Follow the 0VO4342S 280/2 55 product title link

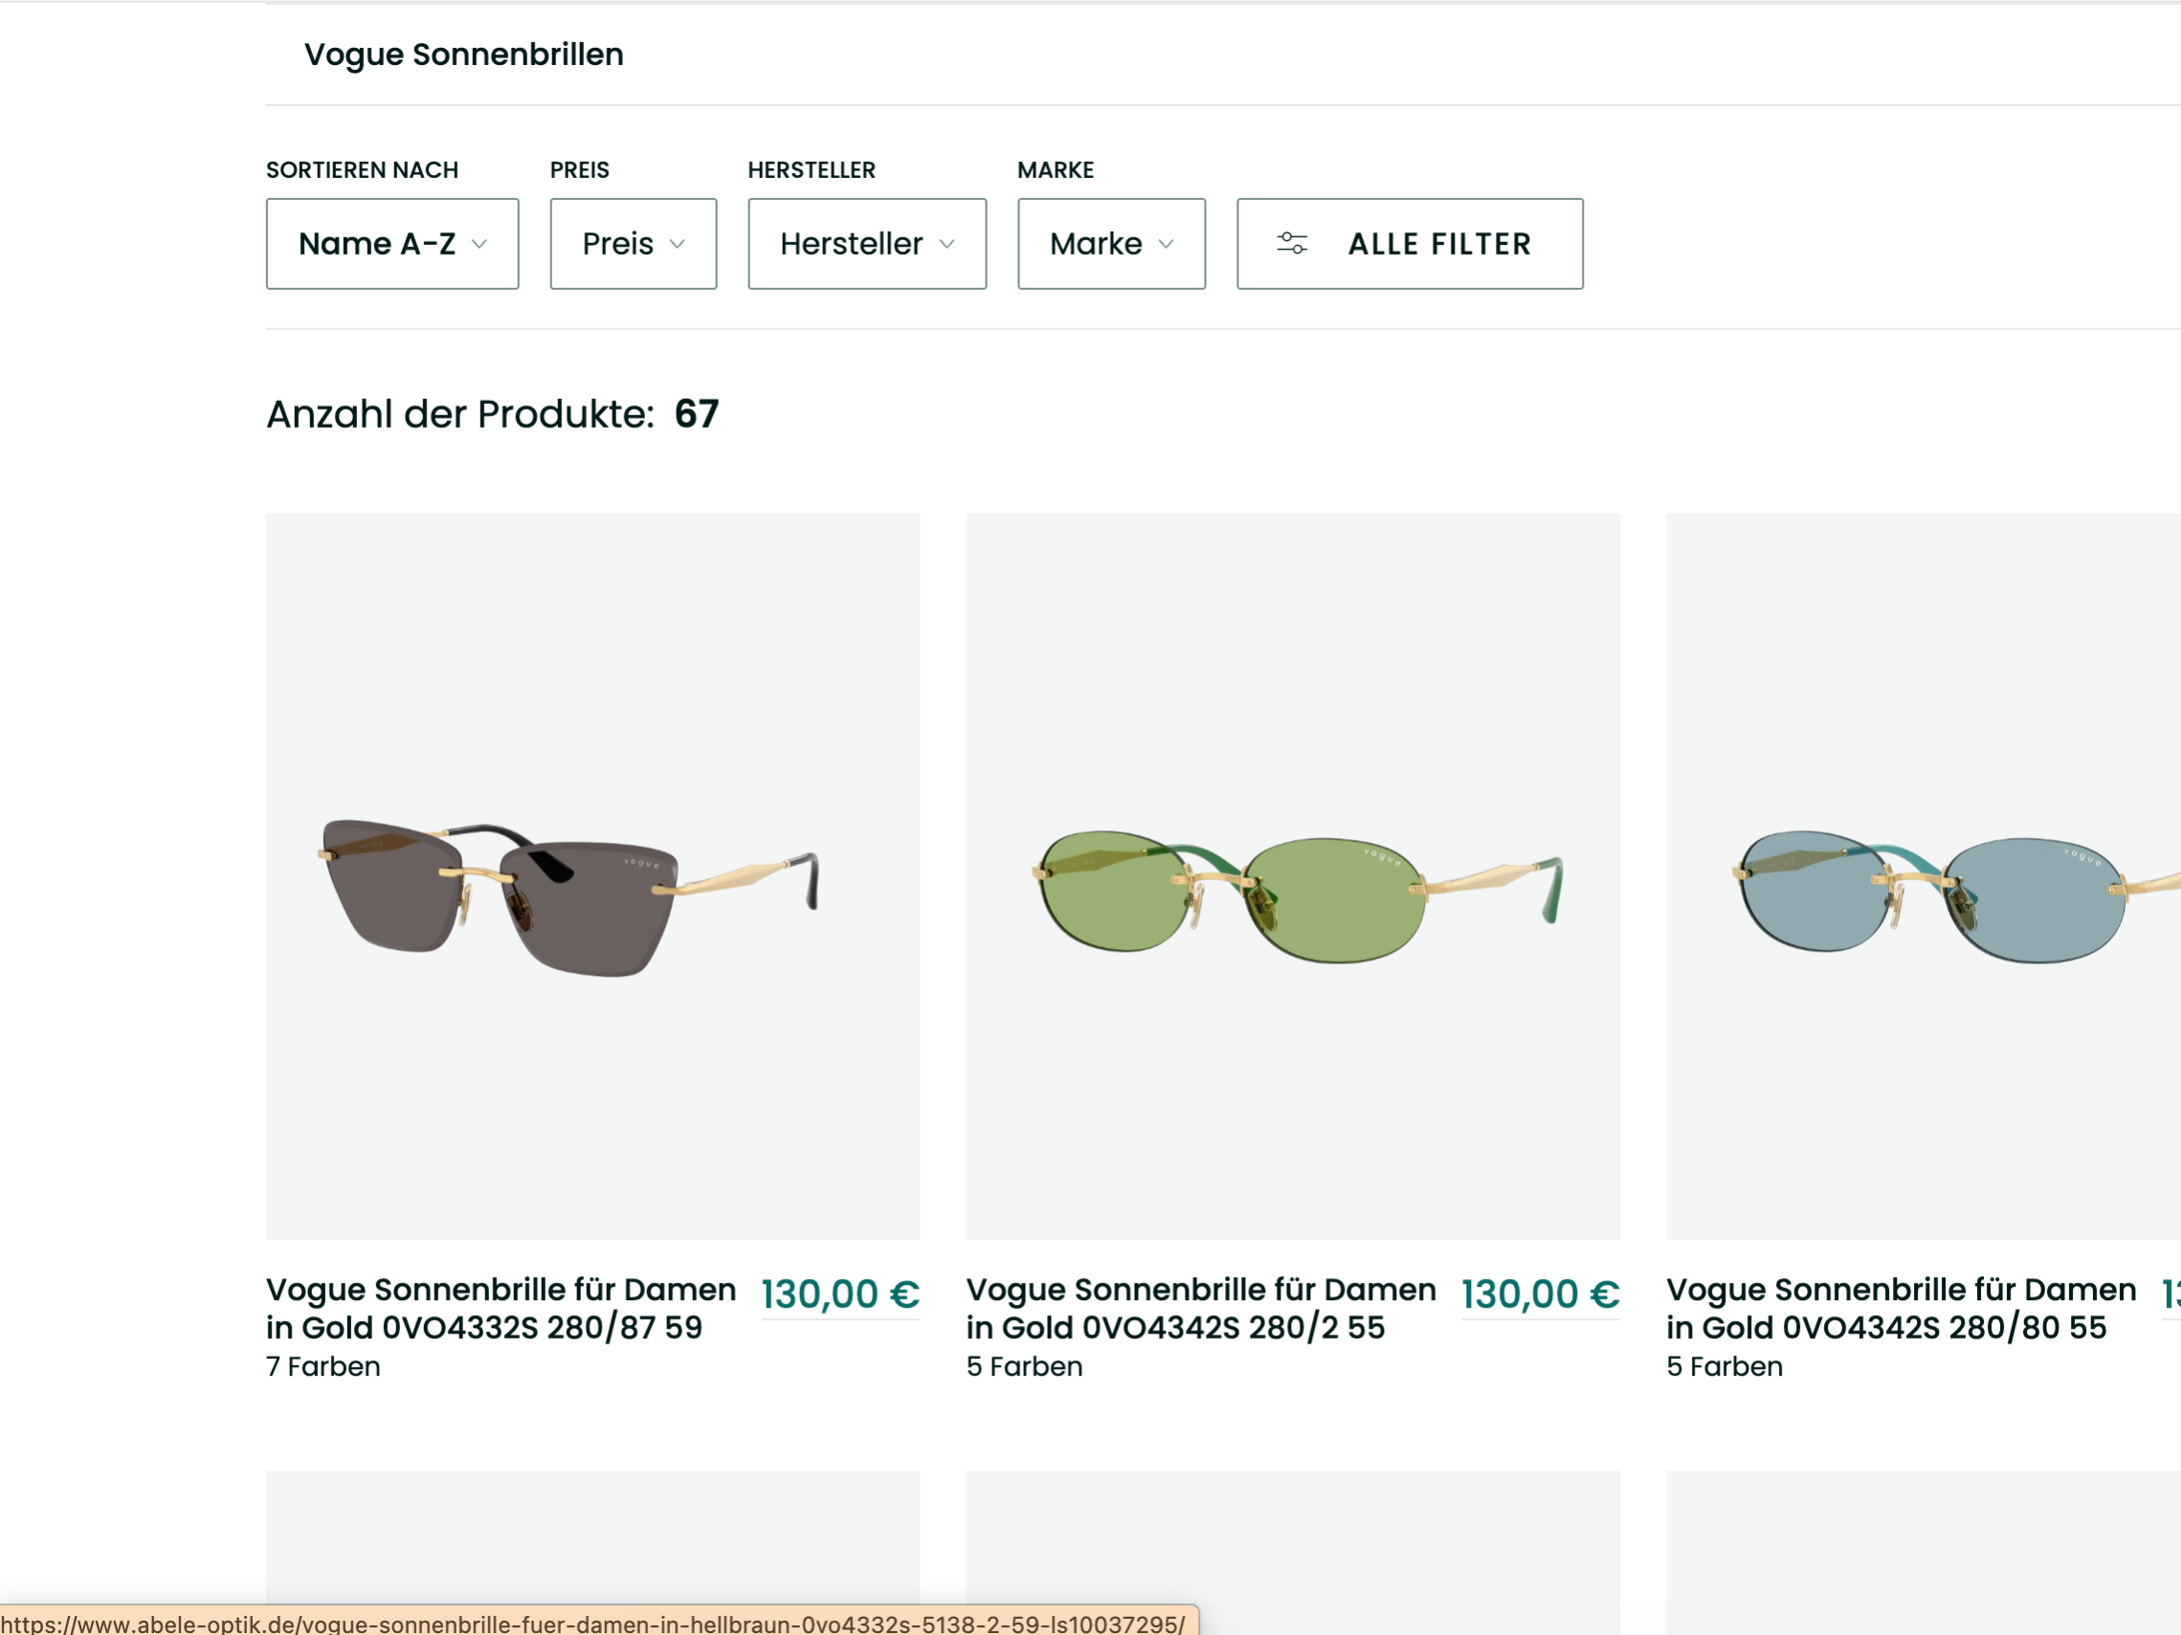tap(1201, 1308)
